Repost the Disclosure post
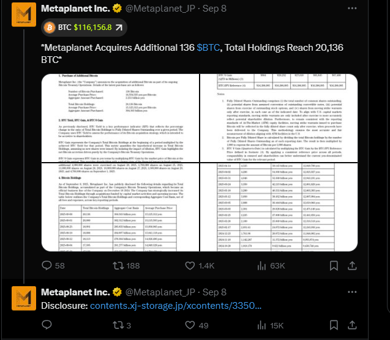Image resolution: width=390 pixels, height=340 pixels. 119,325
